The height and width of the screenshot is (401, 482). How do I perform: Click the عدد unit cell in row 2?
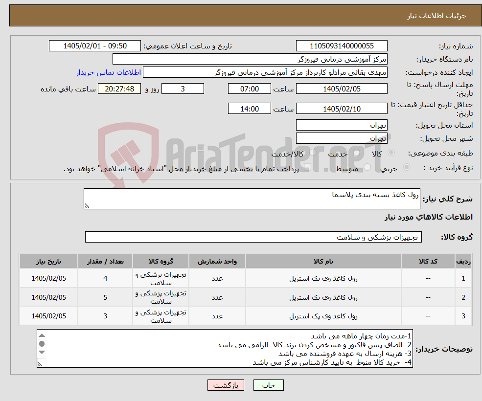217,297
